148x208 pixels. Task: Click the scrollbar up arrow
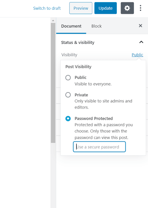point(53,20)
